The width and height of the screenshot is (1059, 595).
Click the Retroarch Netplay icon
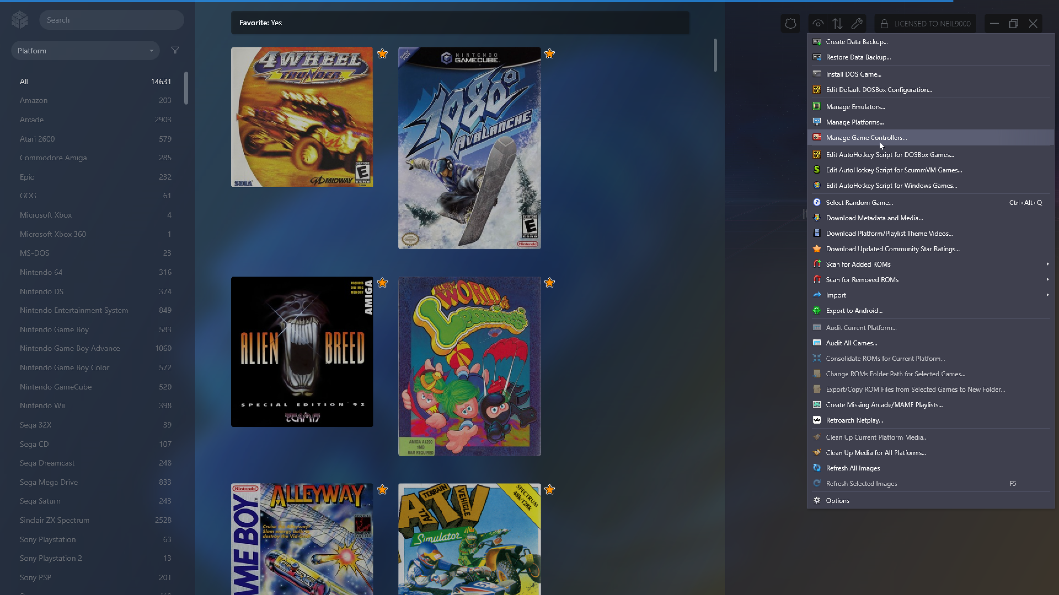click(817, 420)
